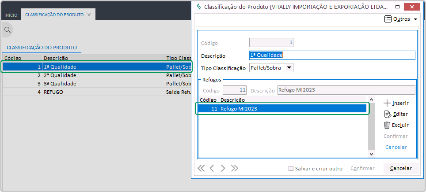Screen dimensions: 426x192
Task: Delete the Refugo with Excluir
Action: (x=396, y=125)
